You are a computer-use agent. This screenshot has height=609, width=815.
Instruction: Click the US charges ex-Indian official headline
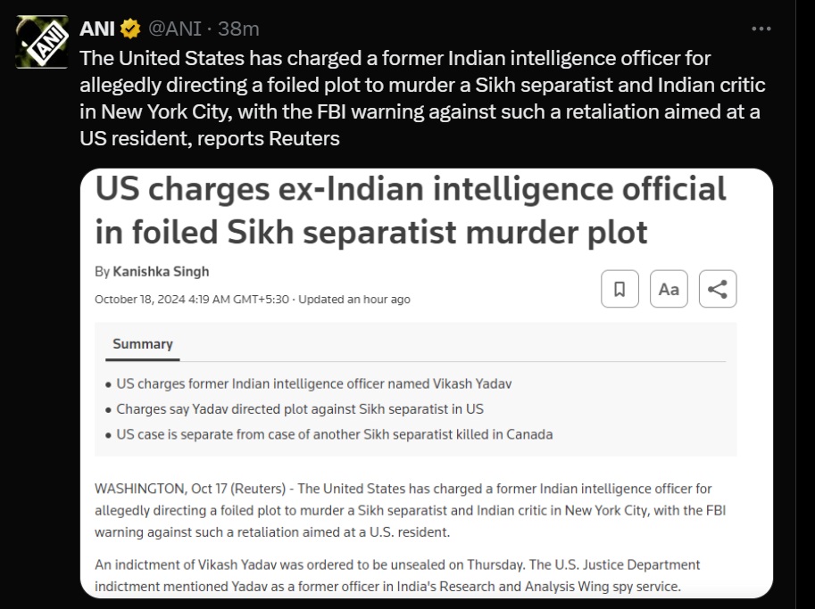[x=411, y=210]
